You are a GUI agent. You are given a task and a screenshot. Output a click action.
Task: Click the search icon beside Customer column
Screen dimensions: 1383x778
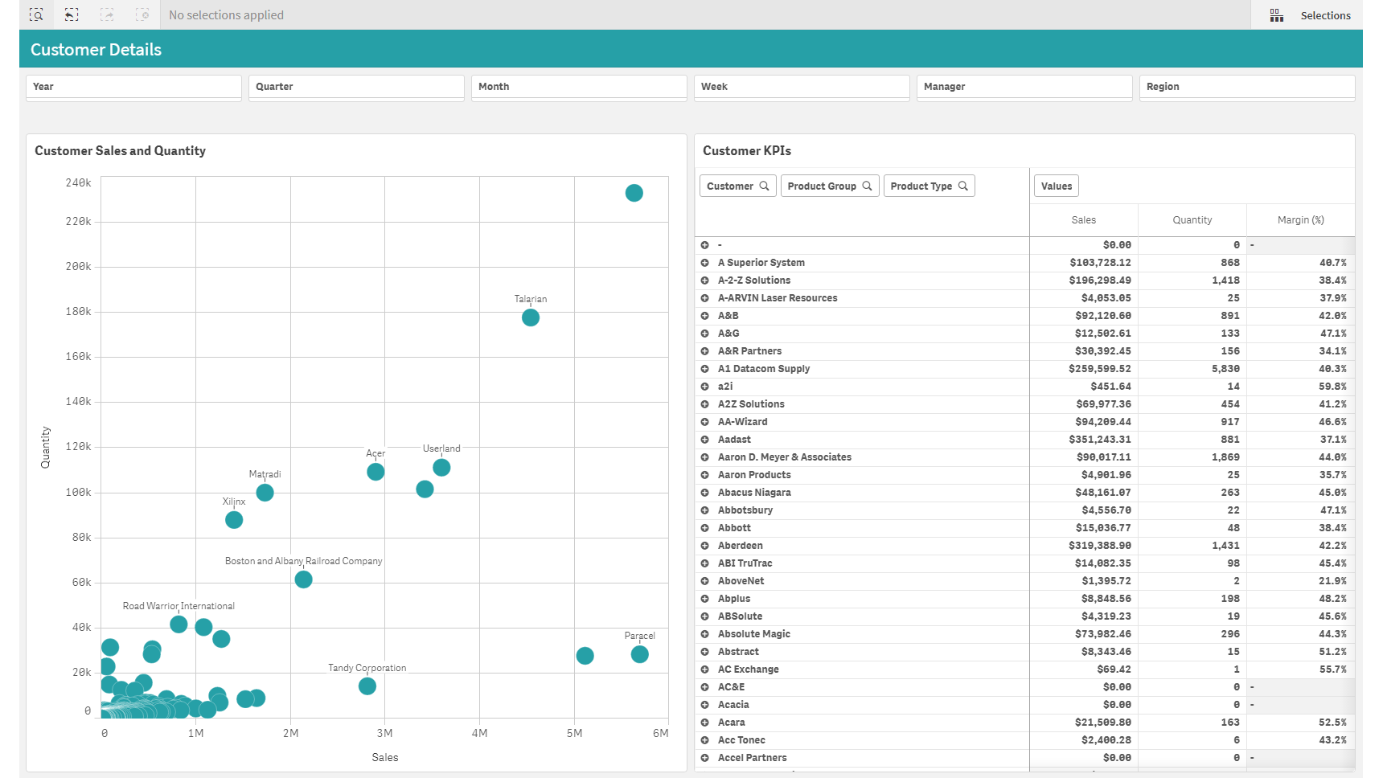[x=764, y=186]
